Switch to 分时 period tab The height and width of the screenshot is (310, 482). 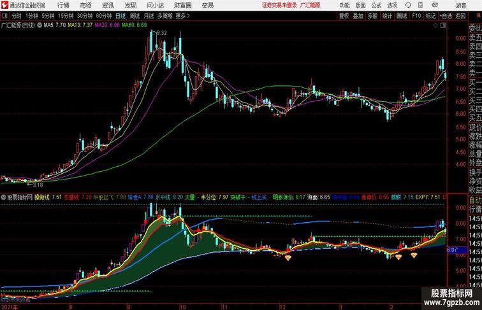[17, 16]
